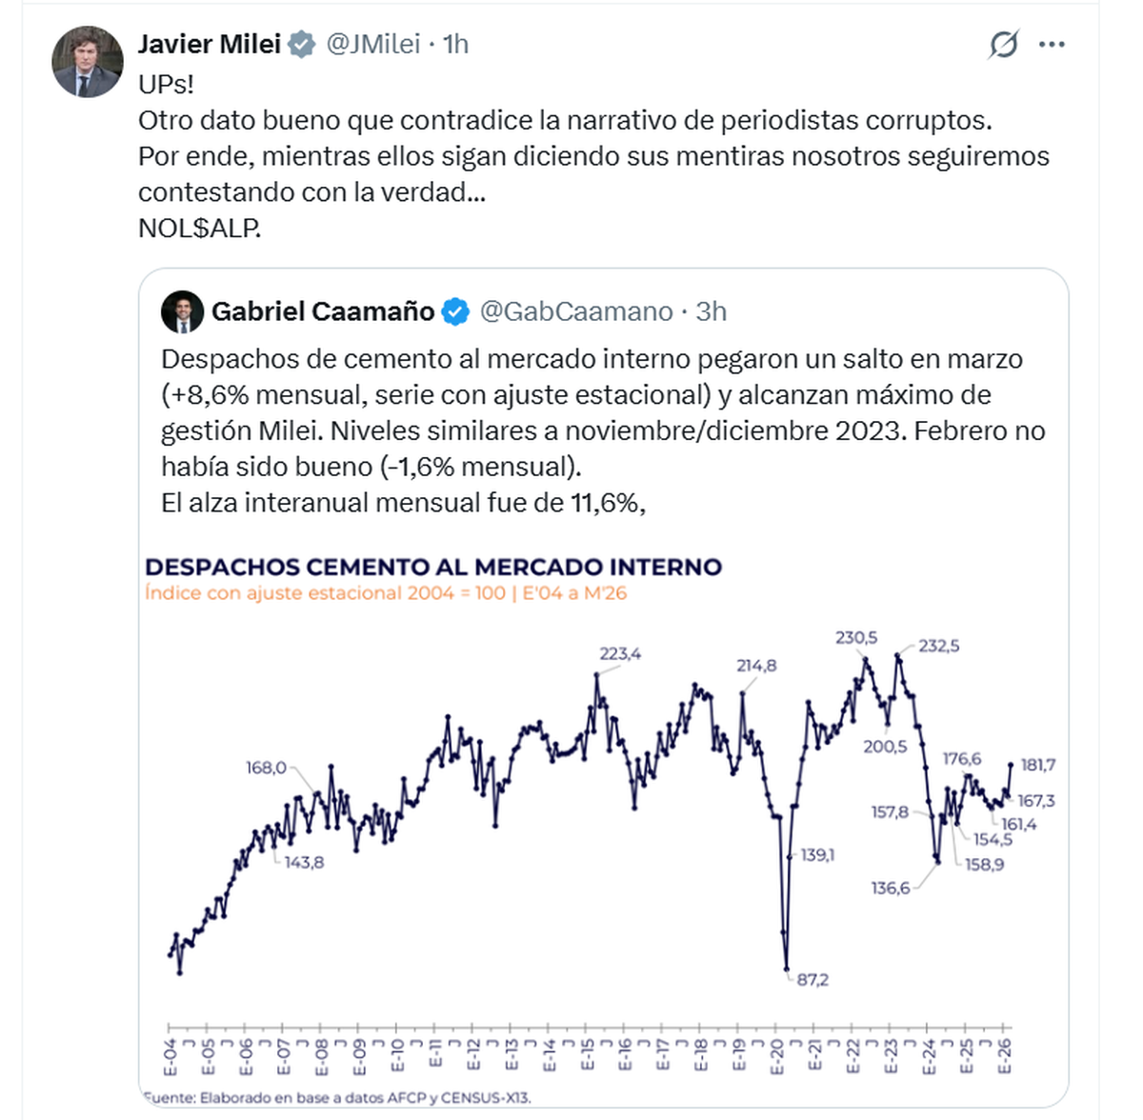
Task: Click the 'Fuente' source footnote under chart
Action: [338, 1097]
